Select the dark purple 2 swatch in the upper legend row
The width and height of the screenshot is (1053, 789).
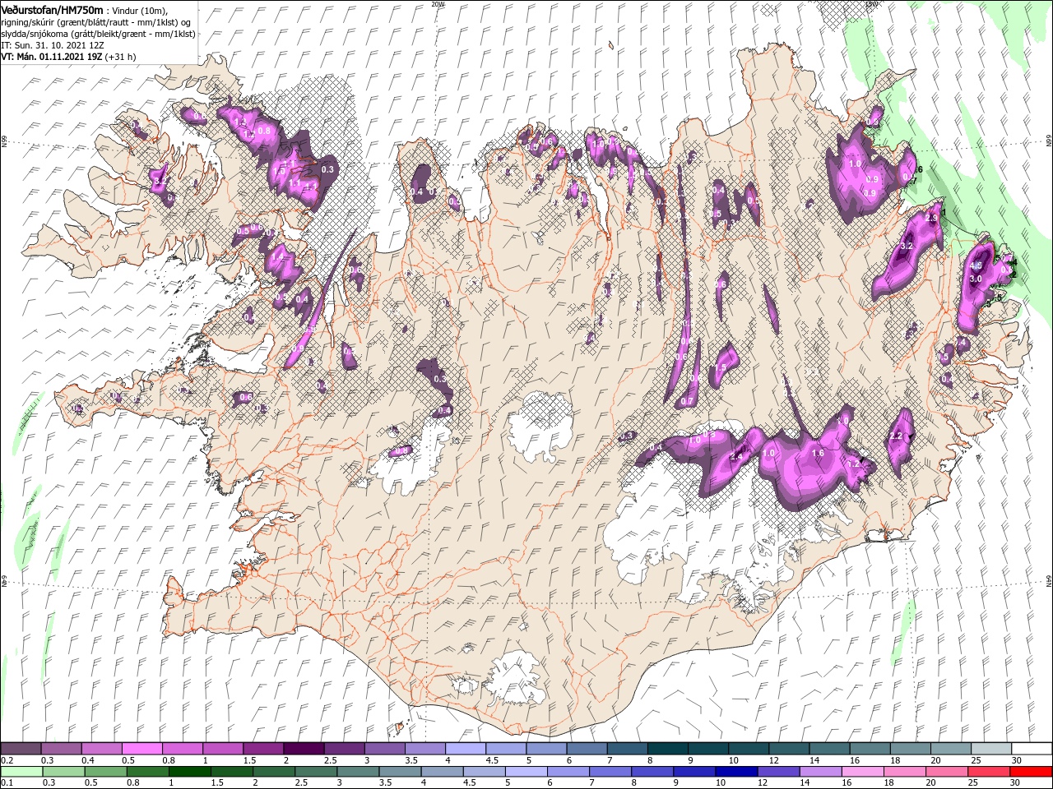click(x=304, y=749)
